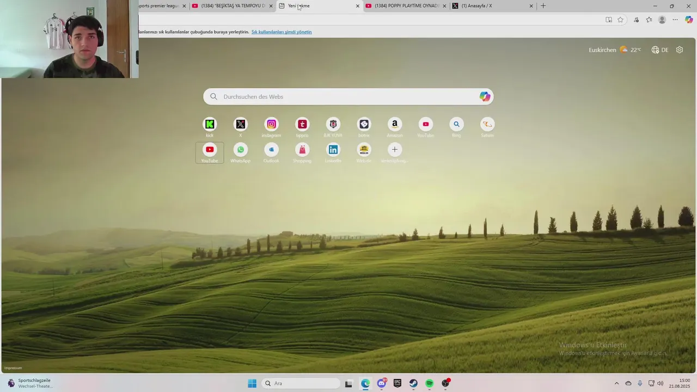Click the Impressum link
697x392 pixels.
point(13,368)
